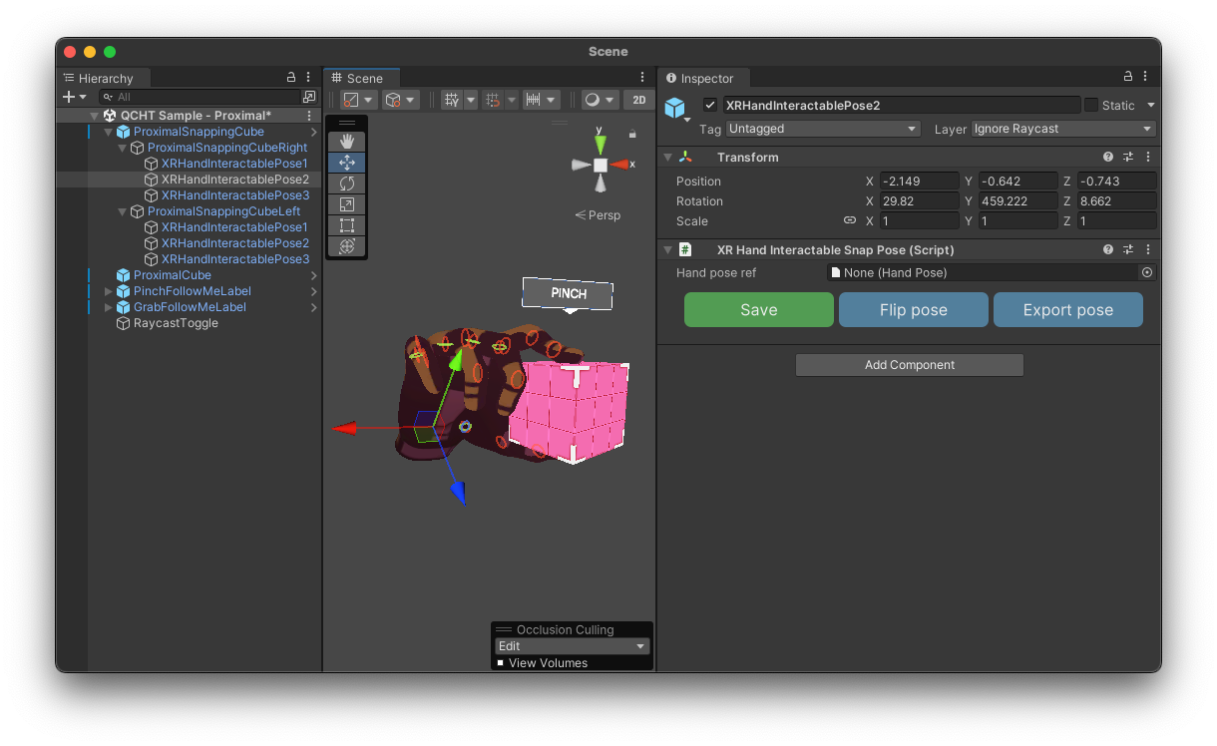Expand GrabFollowMeLabel in hierarchy

[109, 307]
